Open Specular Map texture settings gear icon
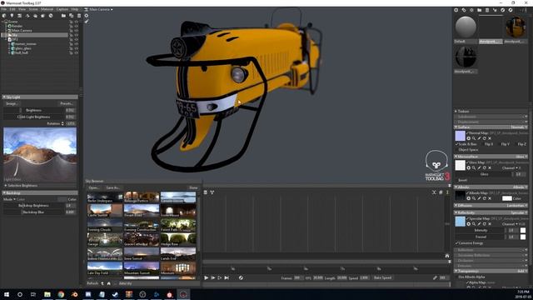Image resolution: width=533 pixels, height=300 pixels. [x=468, y=224]
